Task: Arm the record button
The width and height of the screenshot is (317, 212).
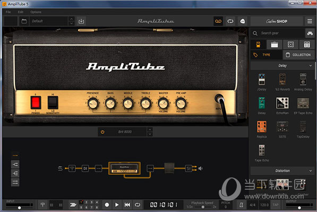Action: pos(107,205)
